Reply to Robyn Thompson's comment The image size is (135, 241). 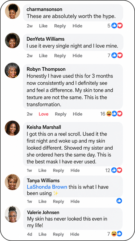60,114
